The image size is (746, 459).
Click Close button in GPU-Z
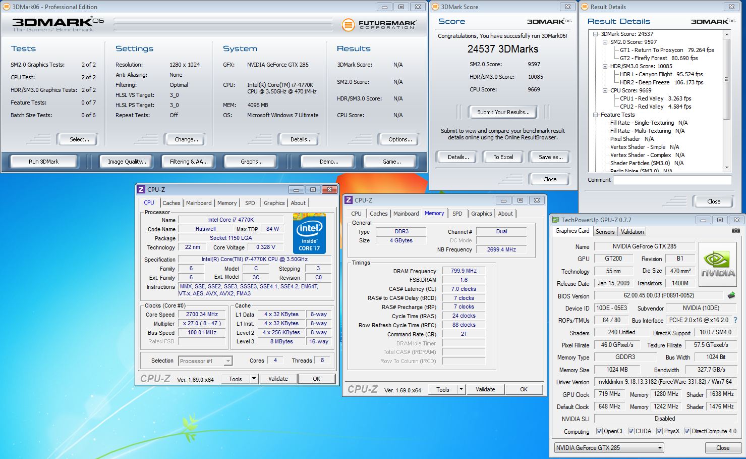[x=723, y=448]
